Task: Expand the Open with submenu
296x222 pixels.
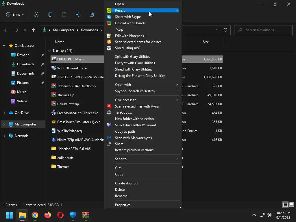Action: tap(177, 85)
